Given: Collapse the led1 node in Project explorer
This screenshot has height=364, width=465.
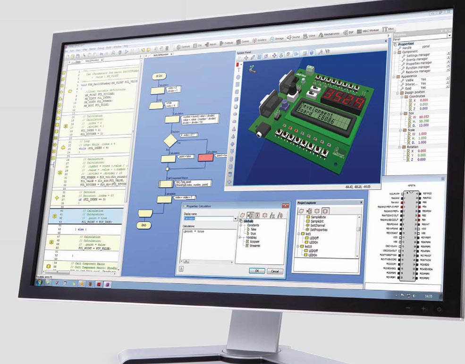Looking at the screenshot, I should coord(299,234).
